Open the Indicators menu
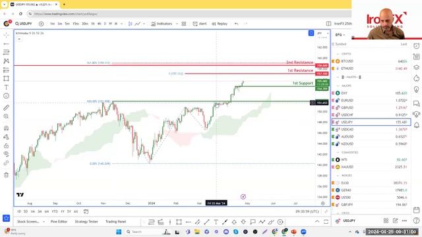The width and height of the screenshot is (422, 237). pos(162,24)
